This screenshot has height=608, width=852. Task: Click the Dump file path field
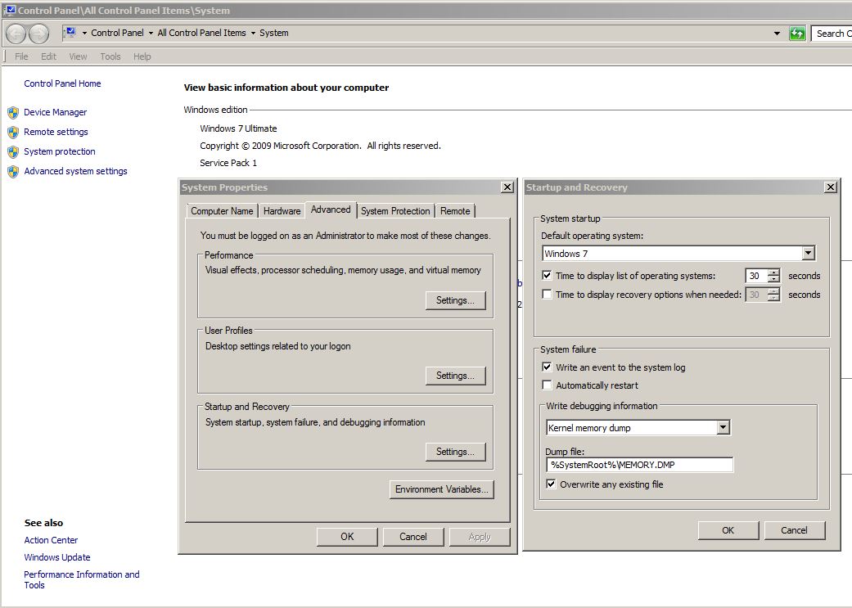pyautogui.click(x=639, y=465)
